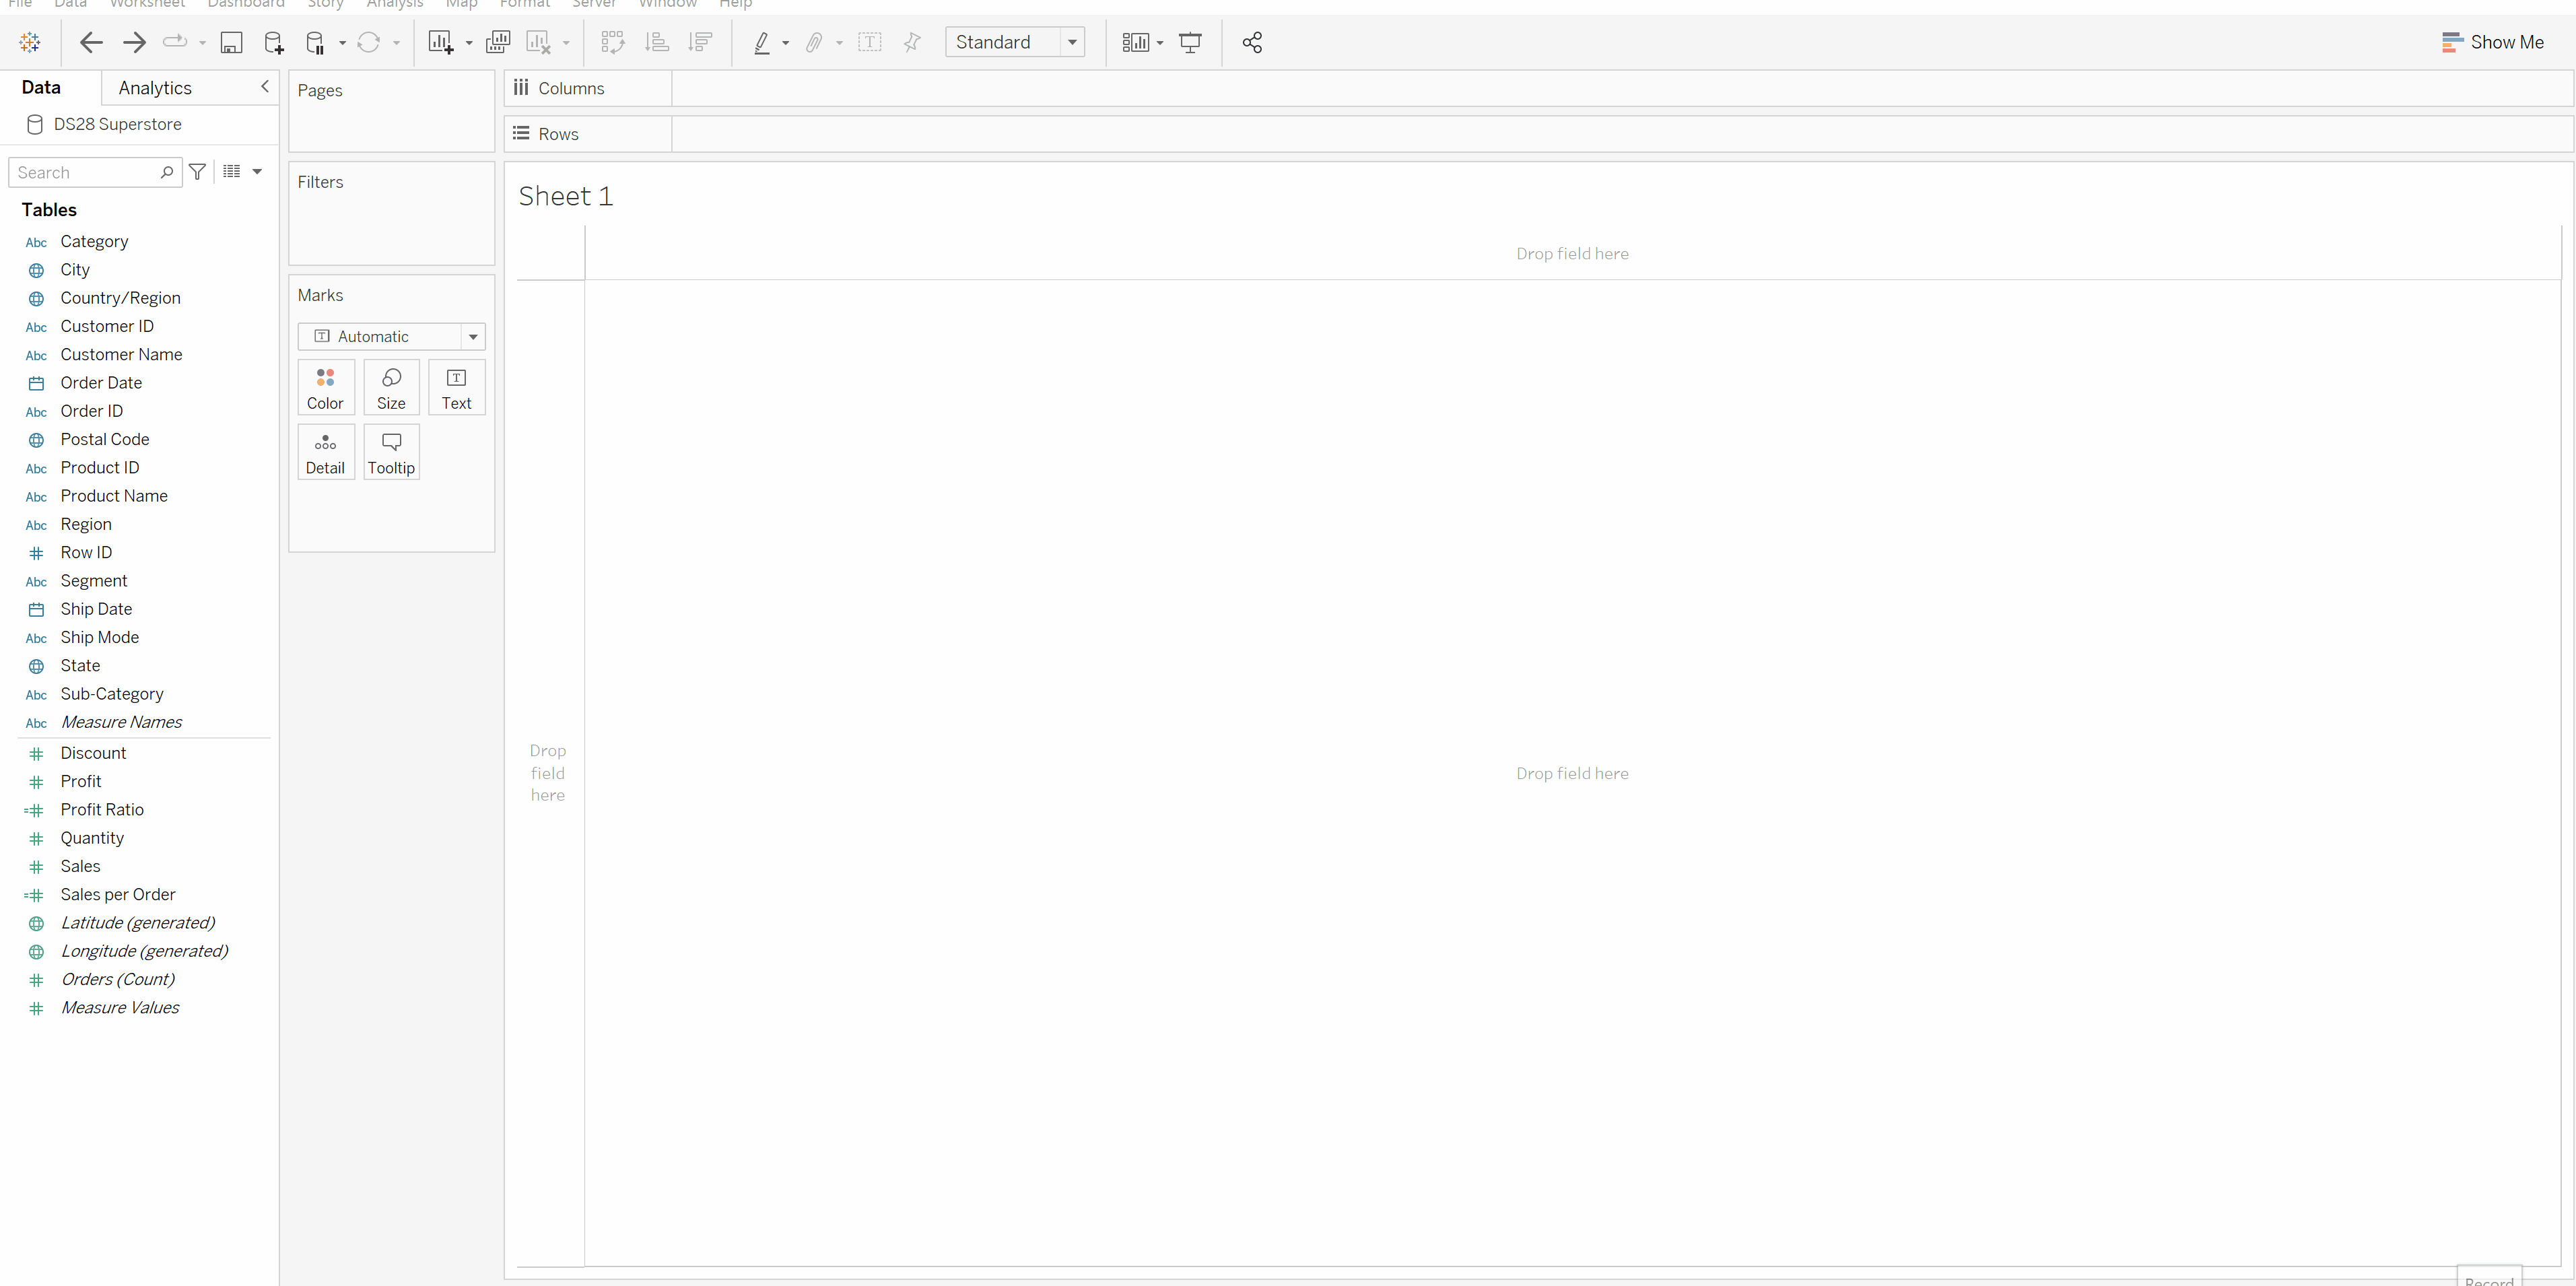Viewport: 2576px width, 1286px height.
Task: Collapse the Data pane with chevron
Action: coord(265,87)
